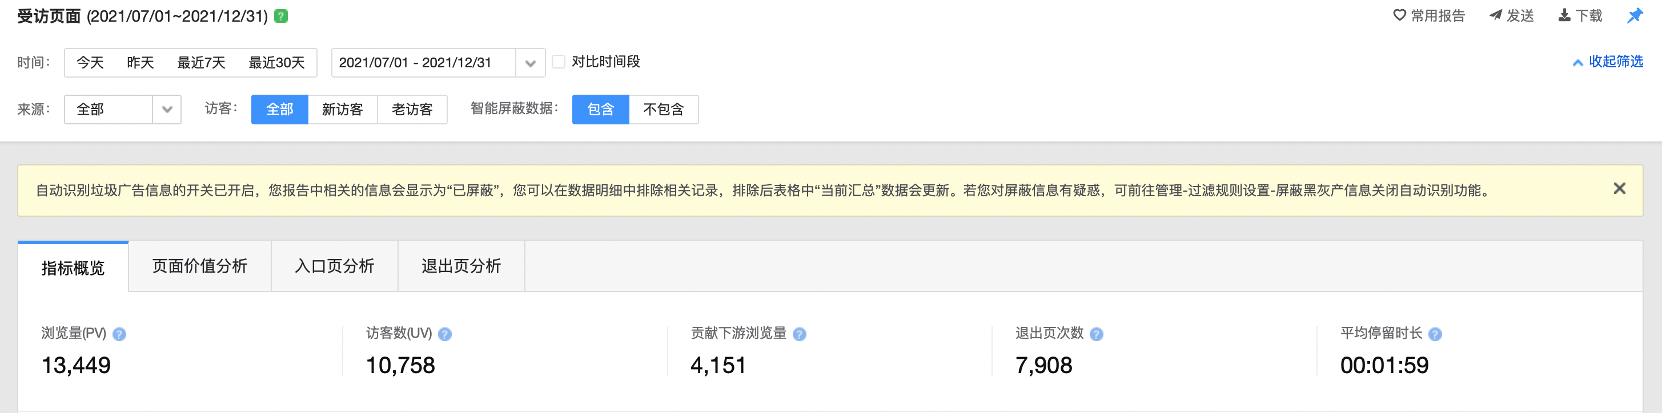The width and height of the screenshot is (1662, 413).
Task: Click the help icon beside 退出页次数
Action: pyautogui.click(x=1096, y=334)
